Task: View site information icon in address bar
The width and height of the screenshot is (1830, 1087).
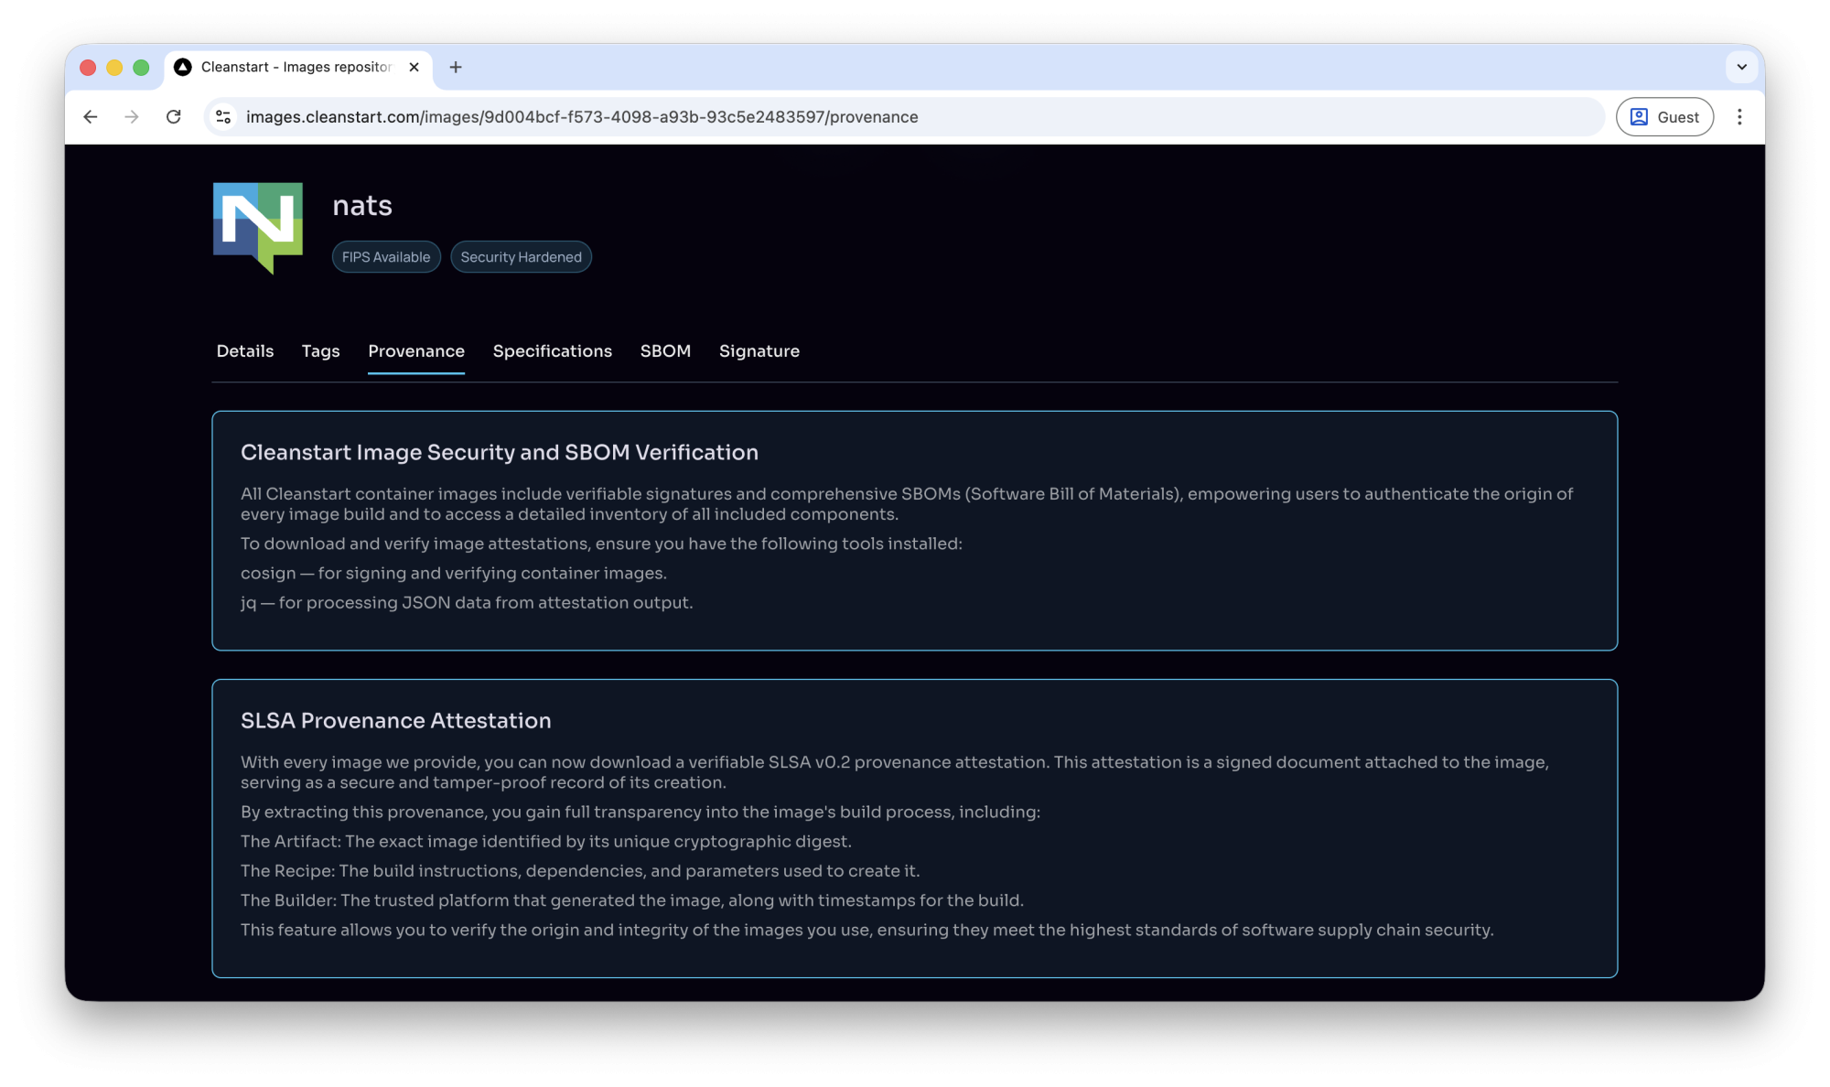Action: tap(223, 117)
